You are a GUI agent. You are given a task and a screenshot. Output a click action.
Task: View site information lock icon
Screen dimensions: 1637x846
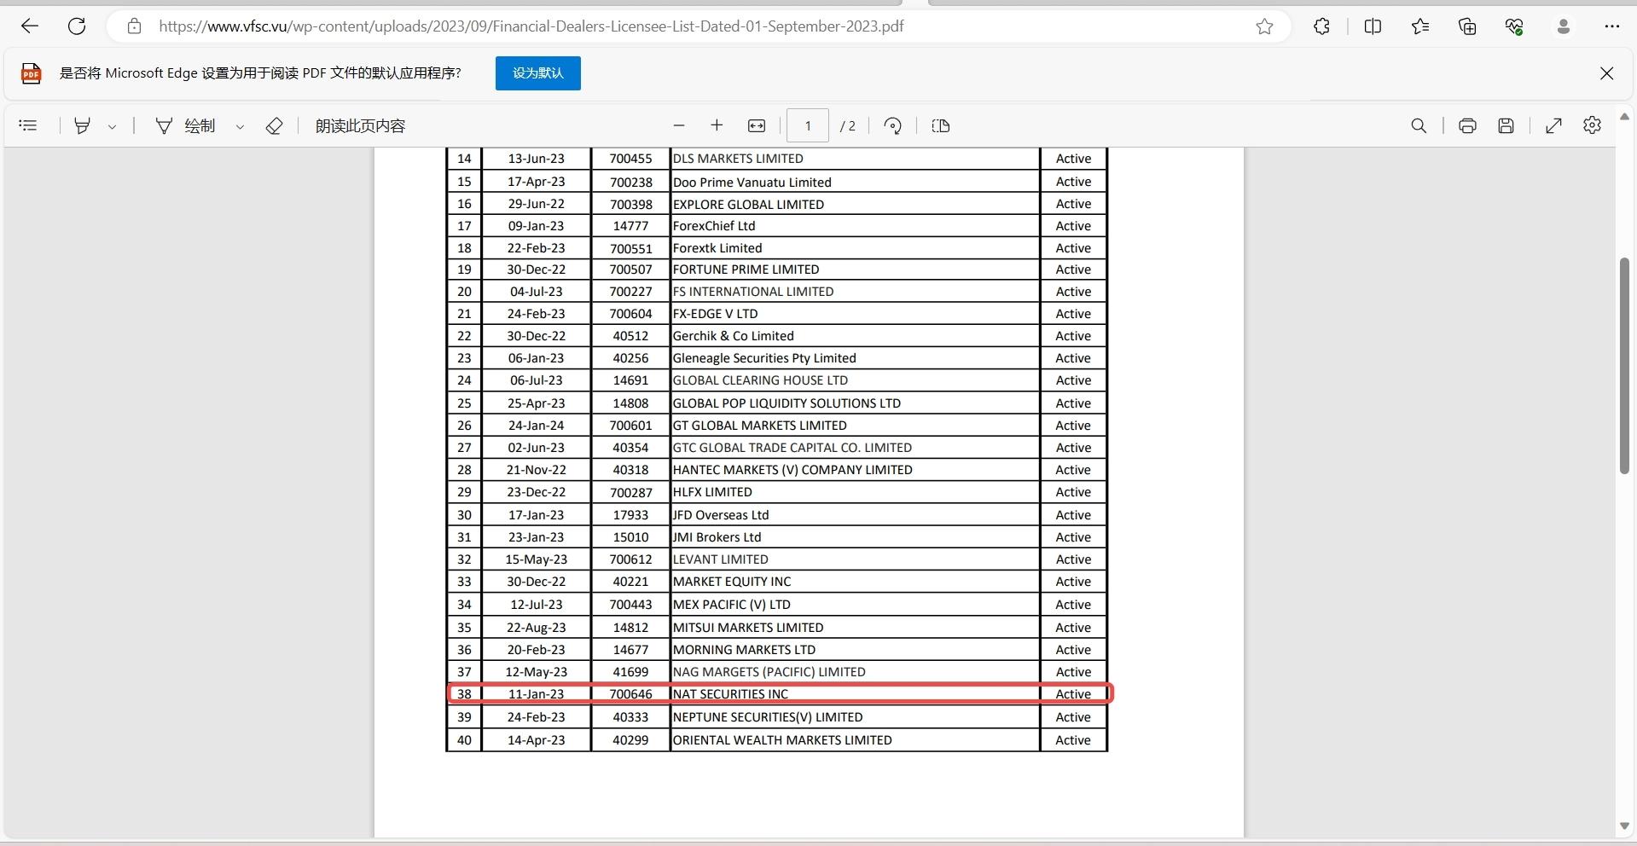[134, 26]
